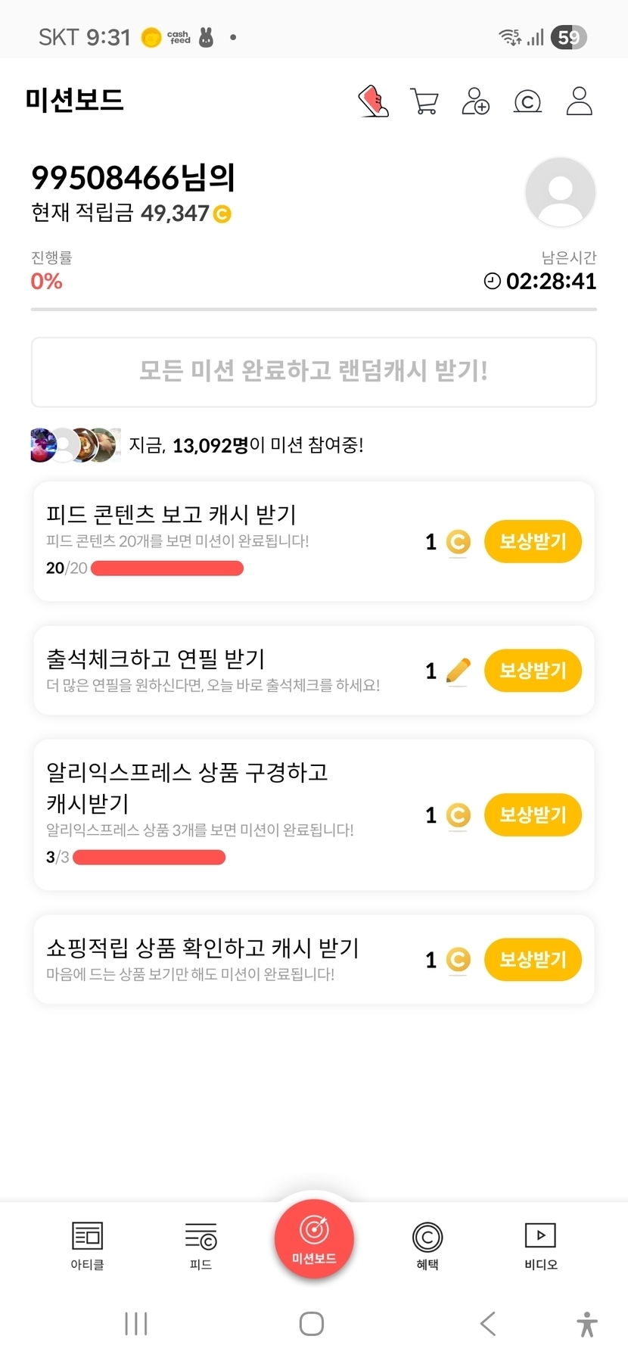Claim reward for AliExpress products mission
Viewport: 628px width, 1361px height.
pos(533,814)
